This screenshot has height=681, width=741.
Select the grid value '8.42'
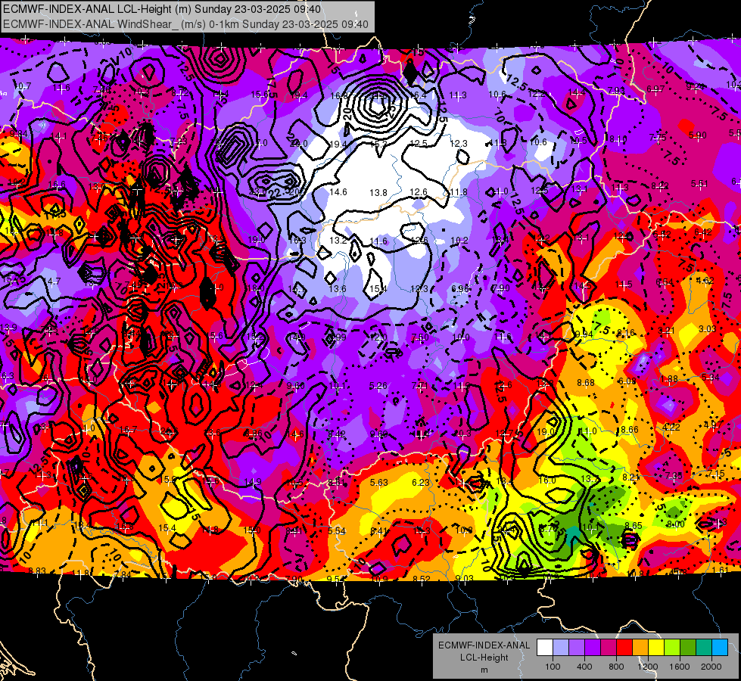point(337,434)
